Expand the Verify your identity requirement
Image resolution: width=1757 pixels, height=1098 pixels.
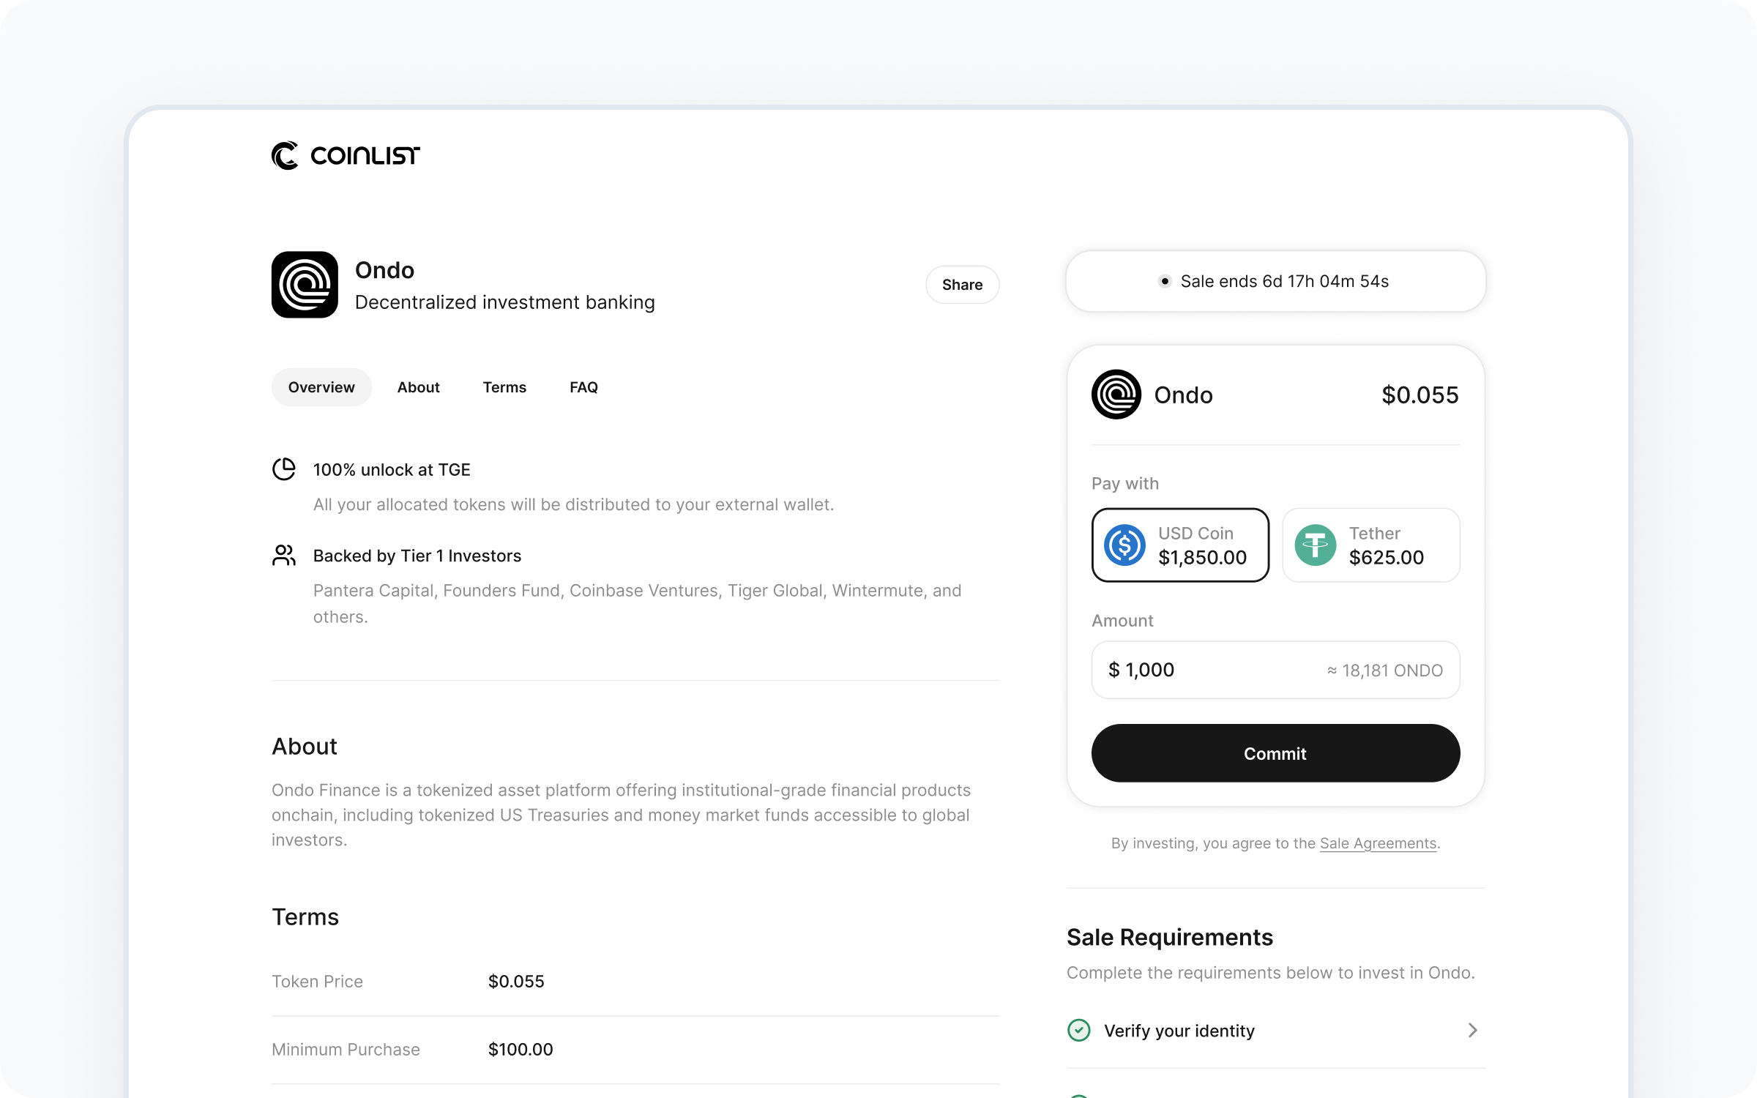[1276, 1031]
